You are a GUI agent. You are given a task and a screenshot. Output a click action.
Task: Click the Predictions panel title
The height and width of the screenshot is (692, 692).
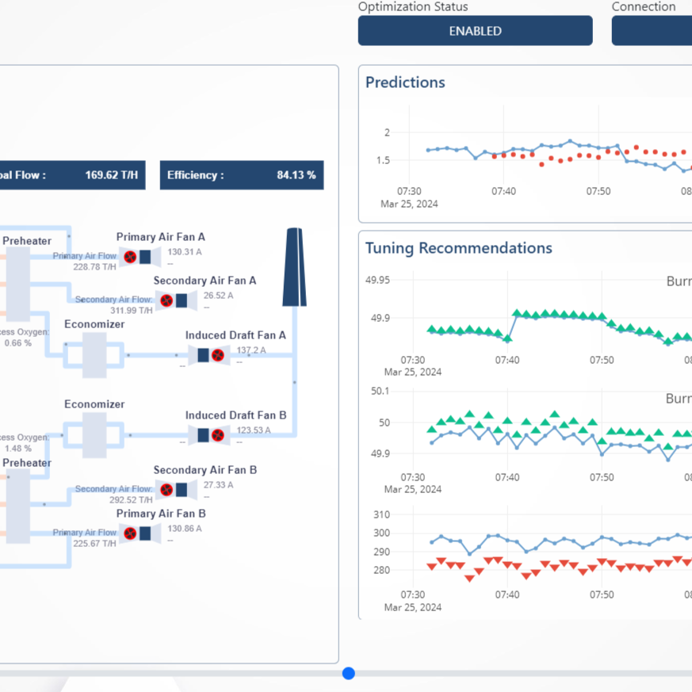(x=405, y=82)
